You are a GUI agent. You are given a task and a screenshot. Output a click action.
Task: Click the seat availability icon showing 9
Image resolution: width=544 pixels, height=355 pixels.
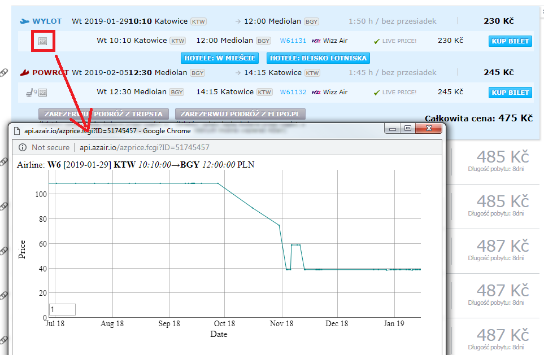tap(32, 93)
